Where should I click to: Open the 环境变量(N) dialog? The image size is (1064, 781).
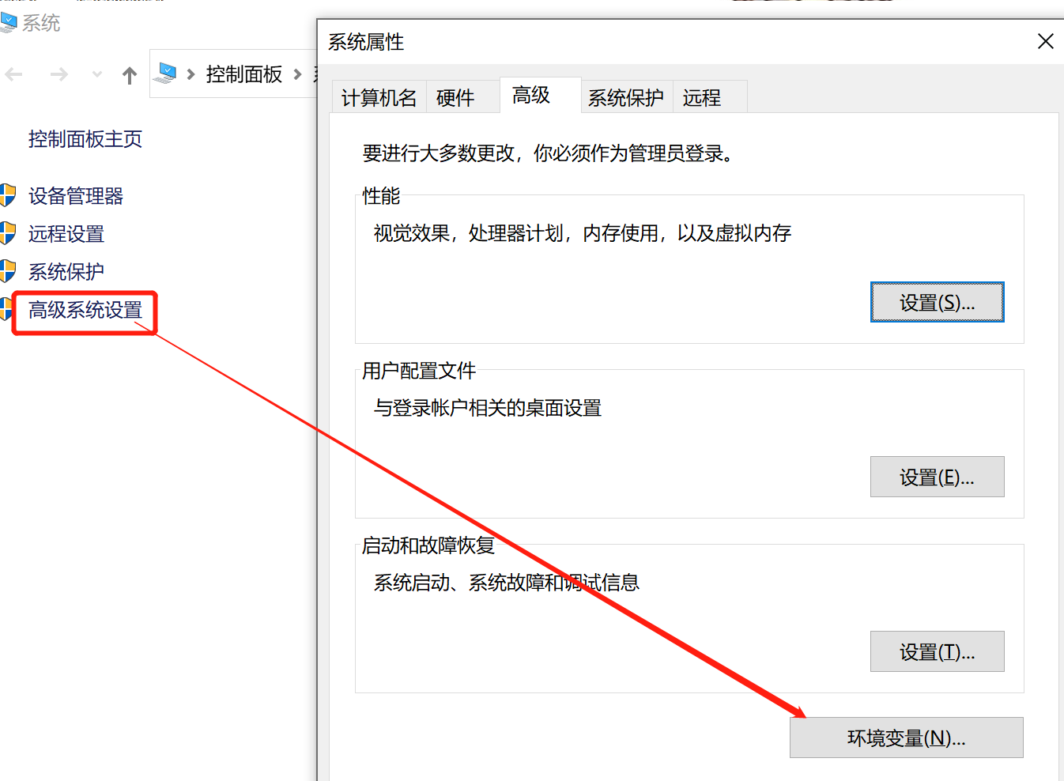[906, 737]
